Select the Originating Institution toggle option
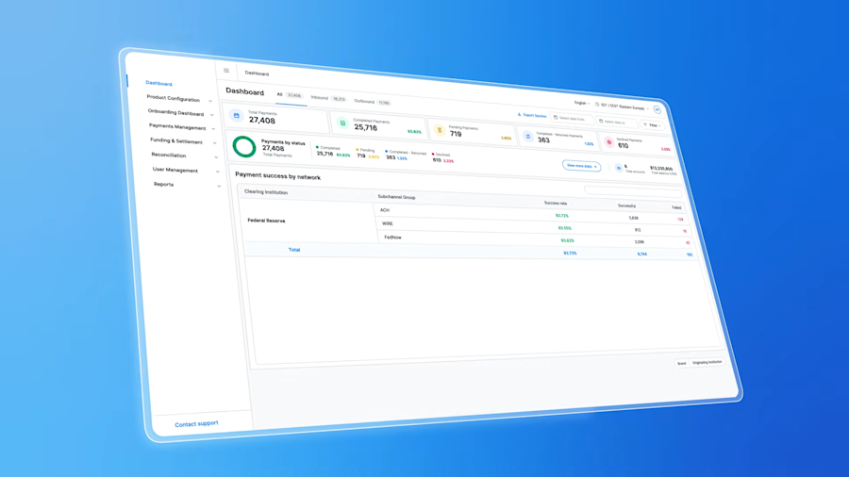The height and width of the screenshot is (477, 849). coord(707,362)
